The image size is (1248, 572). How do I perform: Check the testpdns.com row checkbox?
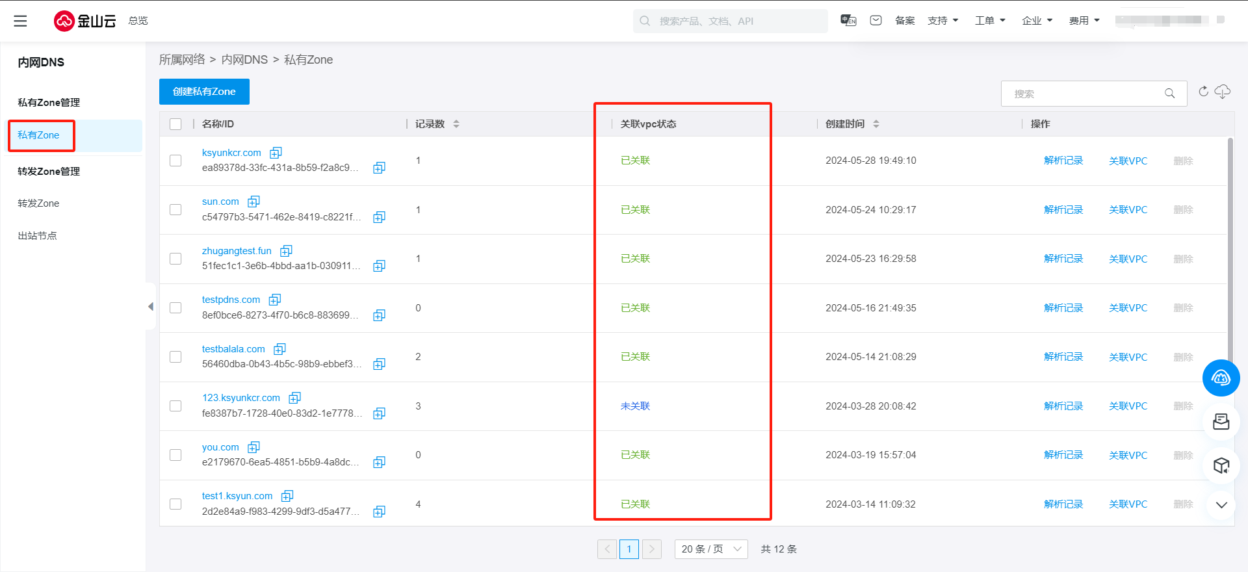pyautogui.click(x=175, y=307)
